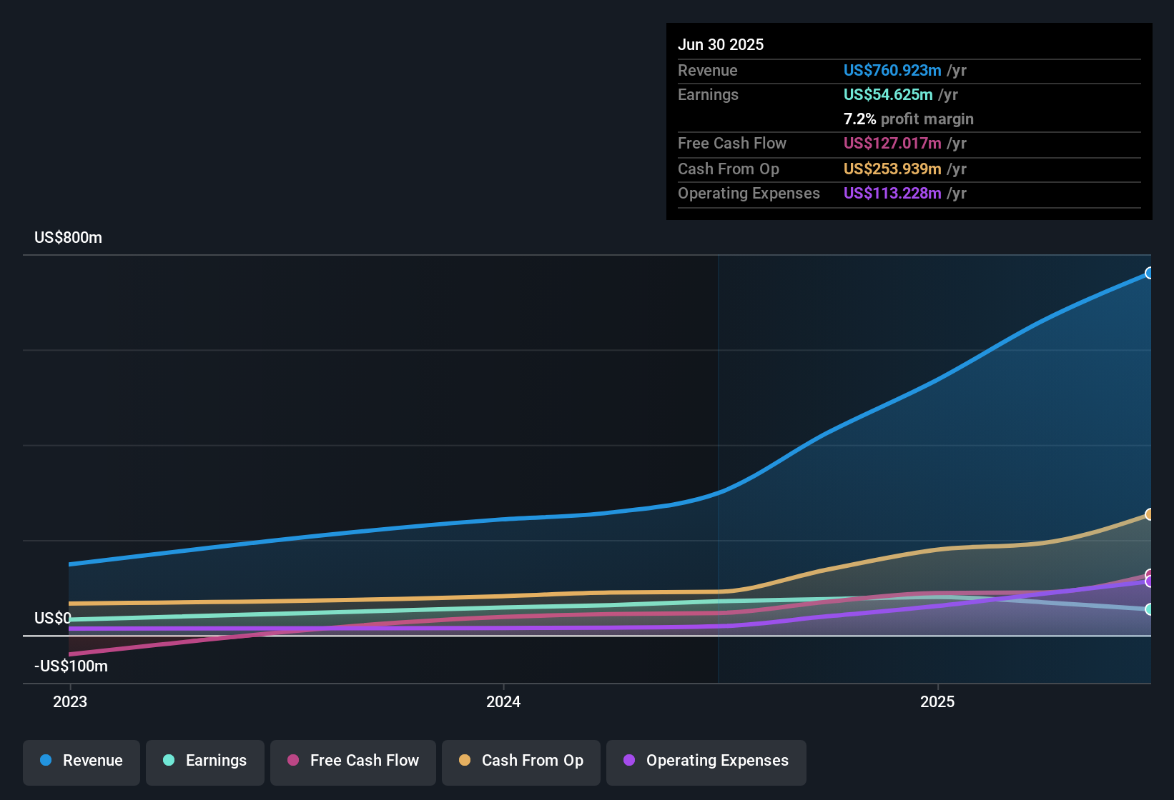The image size is (1174, 800).
Task: Toggle the Operating Expenses legend button
Action: coord(706,763)
